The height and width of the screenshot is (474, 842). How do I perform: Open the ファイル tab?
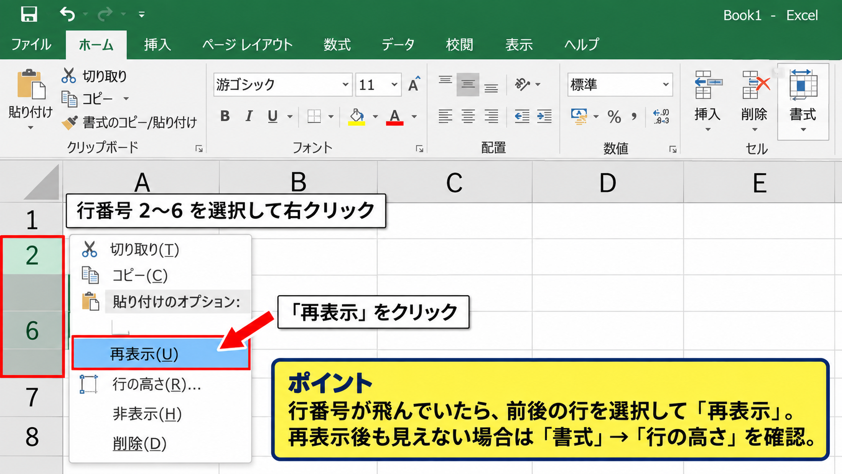[31, 44]
